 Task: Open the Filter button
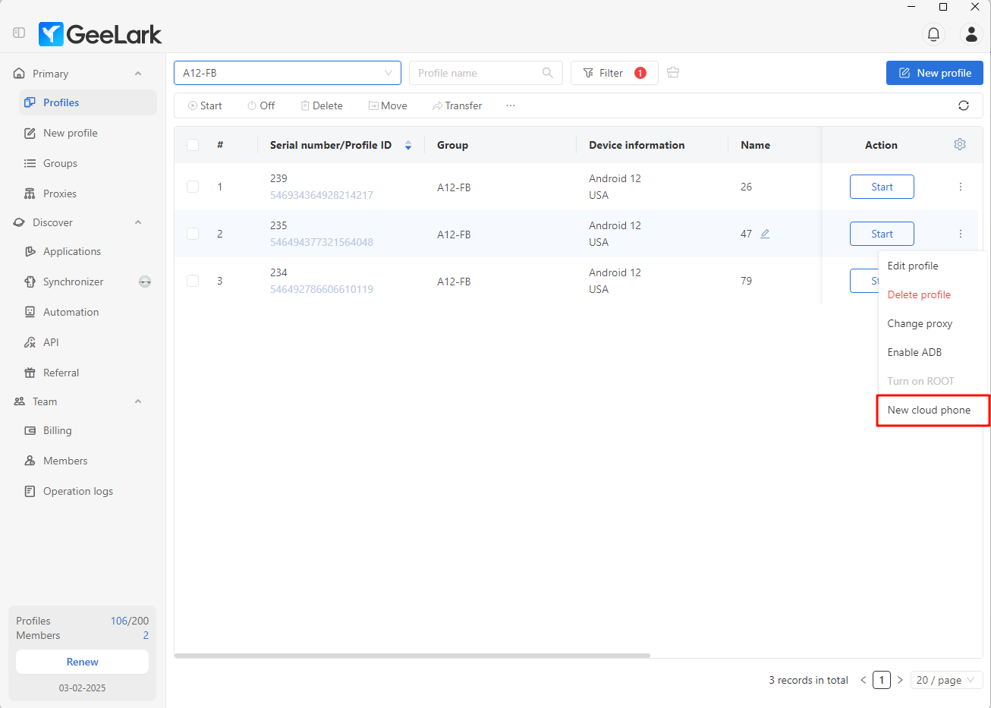point(614,73)
